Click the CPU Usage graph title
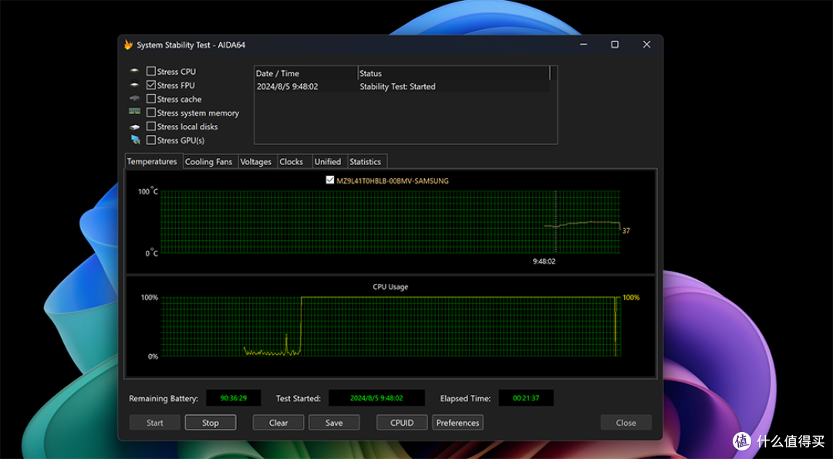Image resolution: width=833 pixels, height=459 pixels. 390,287
